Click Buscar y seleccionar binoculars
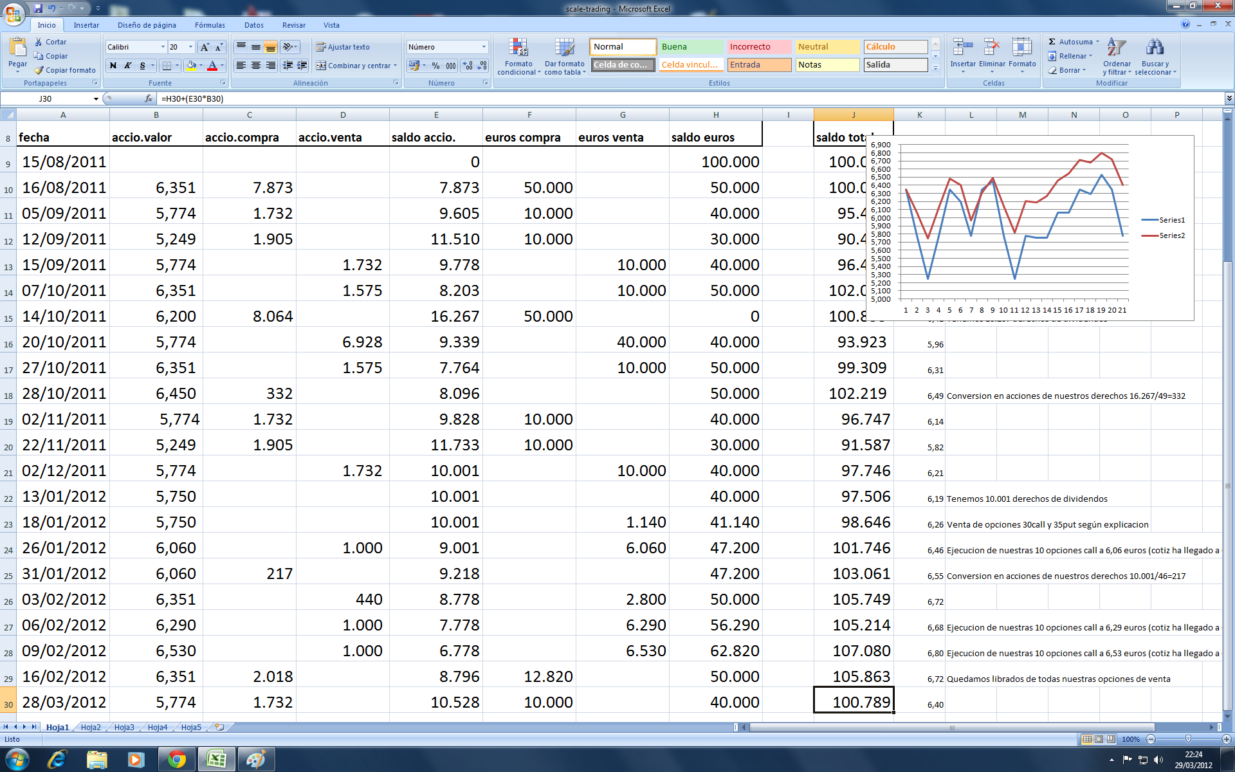1235x772 pixels. click(x=1155, y=48)
